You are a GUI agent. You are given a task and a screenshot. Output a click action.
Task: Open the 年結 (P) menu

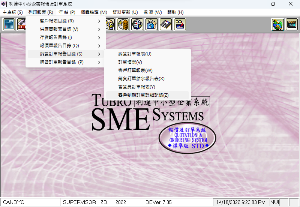pos(67,12)
